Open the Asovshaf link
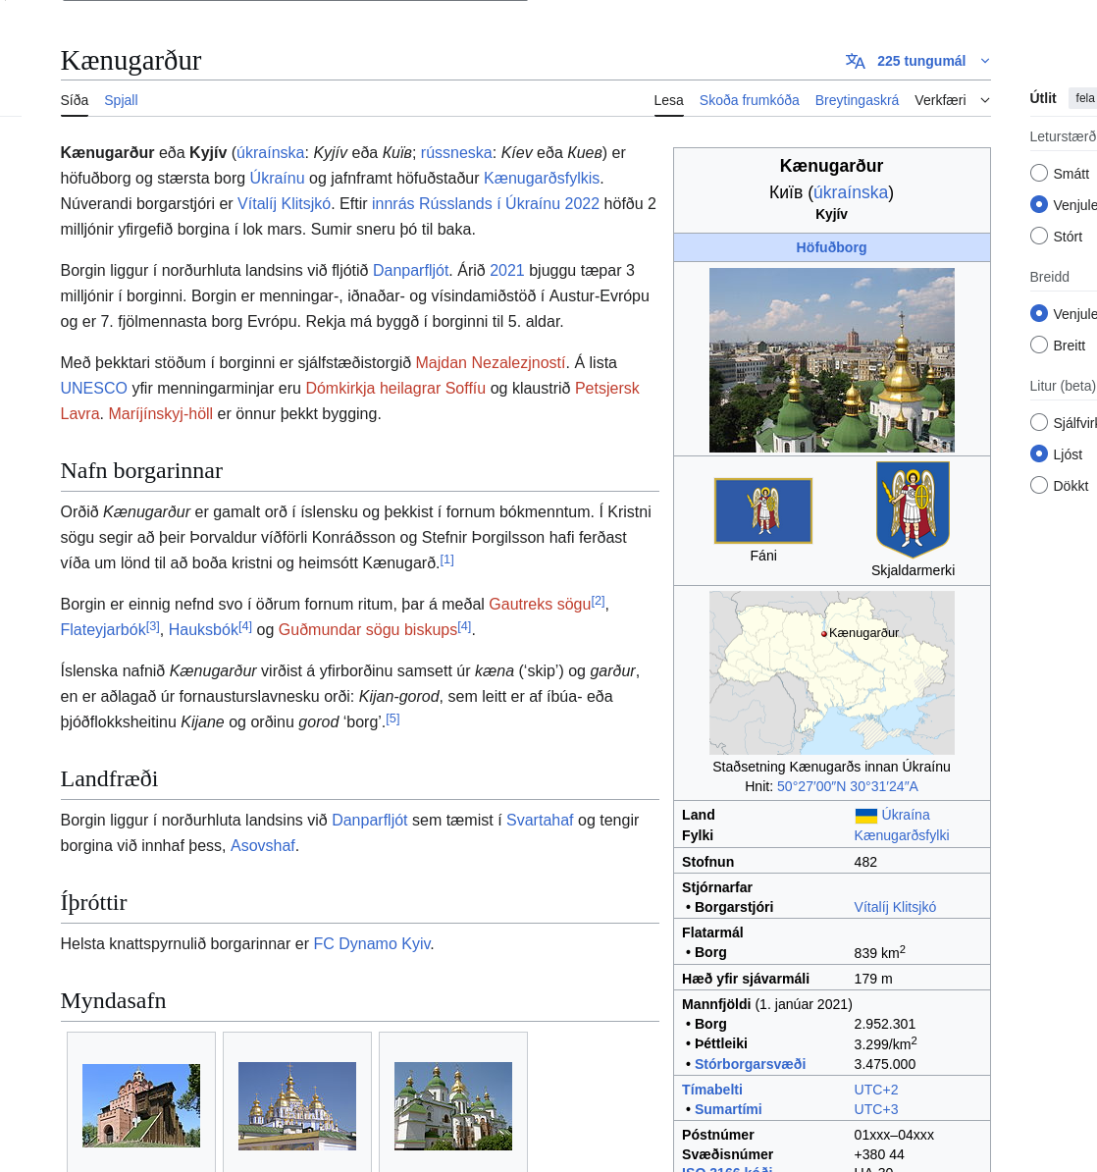1097x1172 pixels. tap(263, 846)
